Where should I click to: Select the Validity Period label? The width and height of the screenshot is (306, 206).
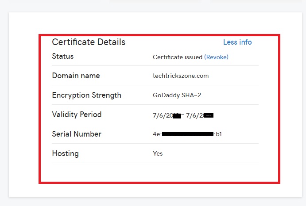[77, 115]
